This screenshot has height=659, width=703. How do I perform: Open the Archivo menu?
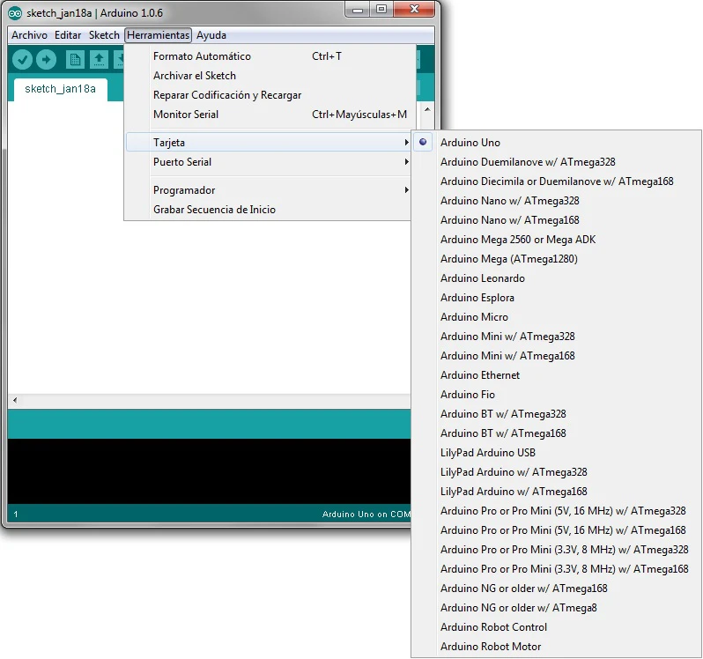[x=29, y=35]
